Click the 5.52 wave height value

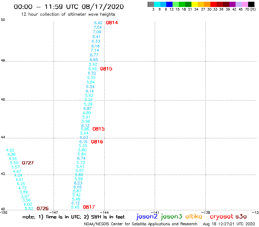29,208
